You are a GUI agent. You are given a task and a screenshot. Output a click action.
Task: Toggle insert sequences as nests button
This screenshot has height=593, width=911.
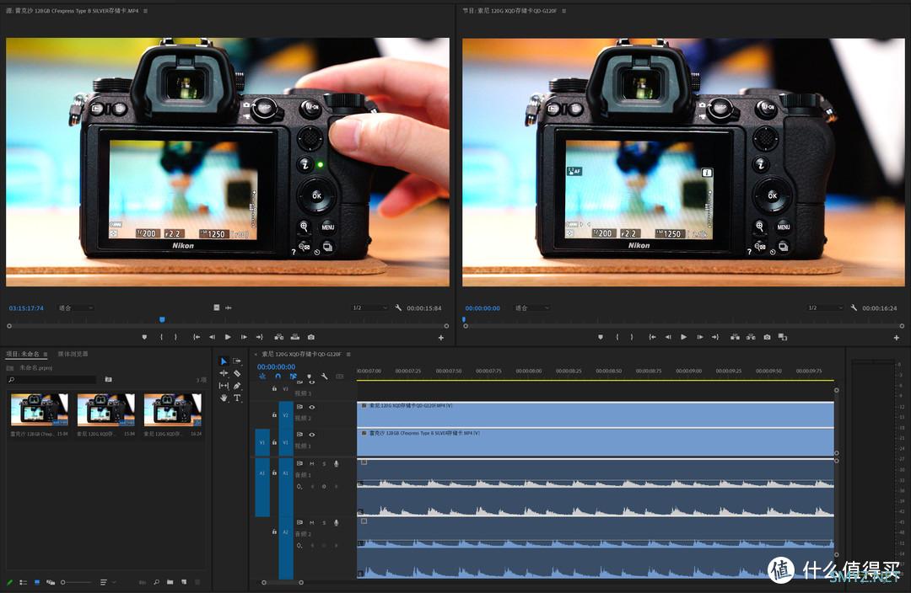click(x=262, y=377)
